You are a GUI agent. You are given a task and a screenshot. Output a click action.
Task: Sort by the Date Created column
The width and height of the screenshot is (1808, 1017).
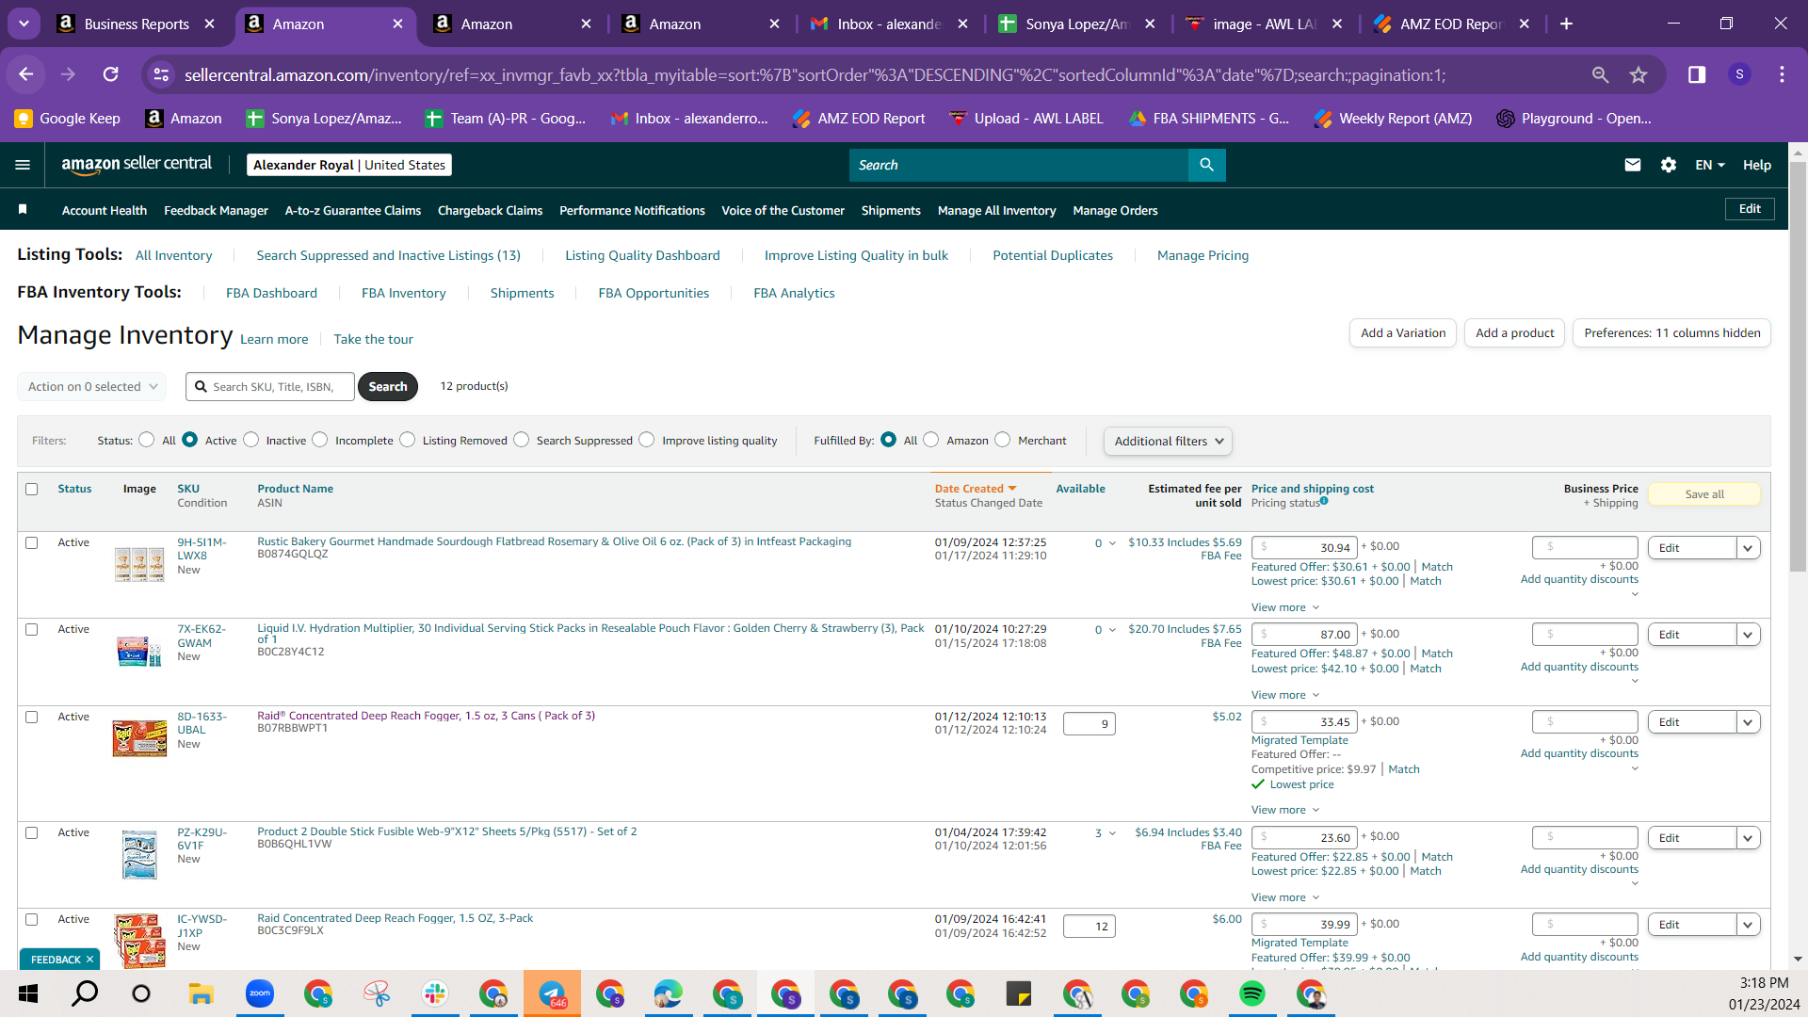[976, 489]
